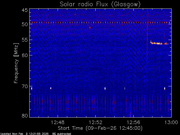Click the 12:48 time tick label
Viewport: 180px width, 135px height.
click(x=58, y=122)
